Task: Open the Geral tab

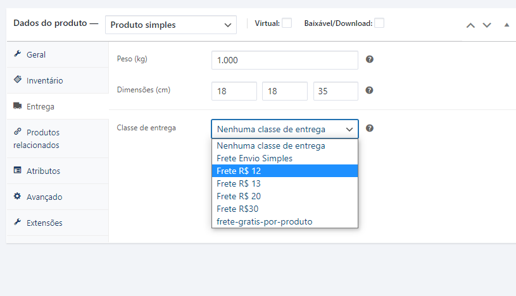Action: click(x=58, y=54)
